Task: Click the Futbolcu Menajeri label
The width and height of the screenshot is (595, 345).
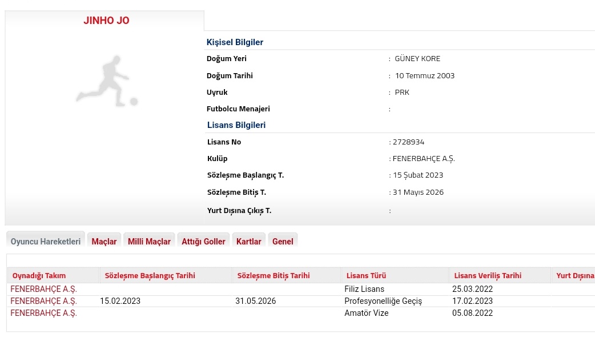Action: tap(238, 109)
